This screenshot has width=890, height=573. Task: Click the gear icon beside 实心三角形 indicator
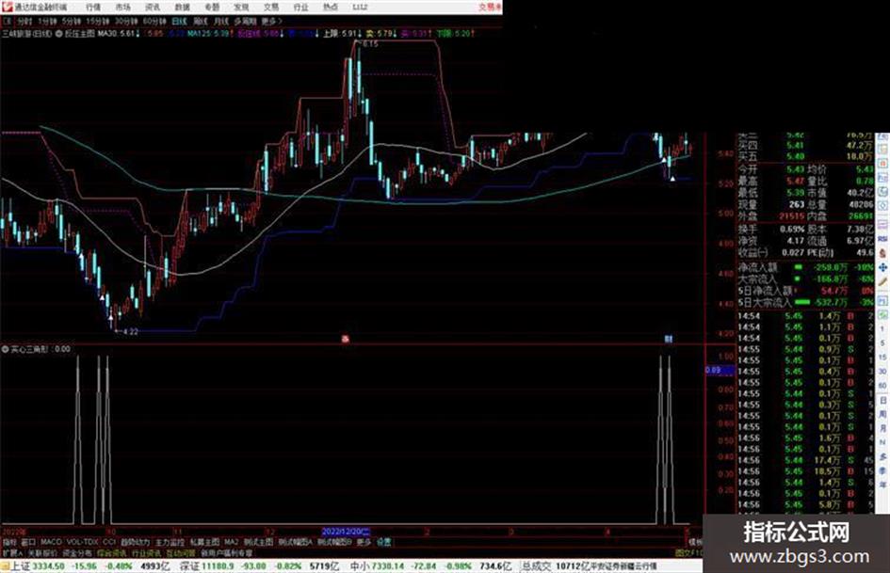tap(5, 349)
